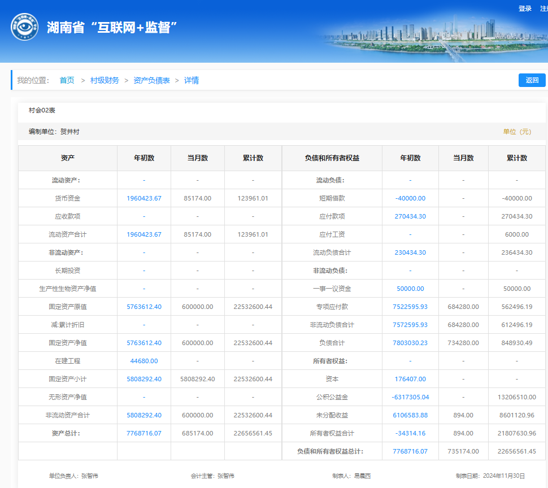Open 固定资产原值 opening balance 5763612.40
This screenshot has width=548, height=488.
(144, 307)
